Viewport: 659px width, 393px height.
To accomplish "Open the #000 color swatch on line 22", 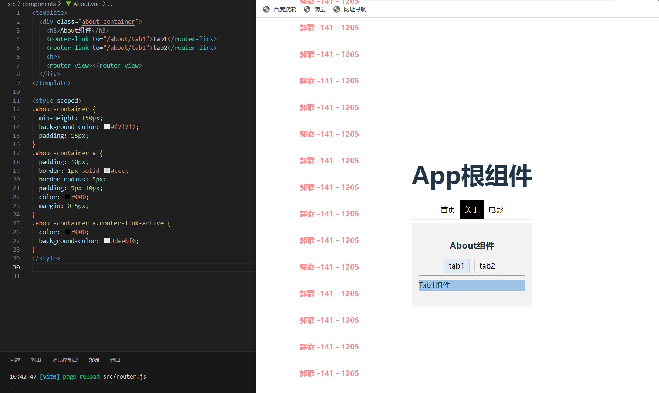I will click(68, 196).
